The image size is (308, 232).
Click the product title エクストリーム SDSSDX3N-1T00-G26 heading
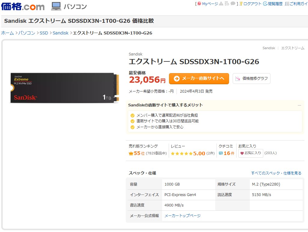point(194,61)
